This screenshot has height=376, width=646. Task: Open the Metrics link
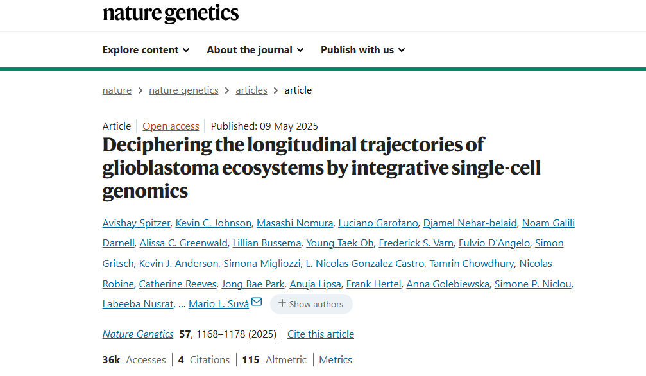[336, 360]
